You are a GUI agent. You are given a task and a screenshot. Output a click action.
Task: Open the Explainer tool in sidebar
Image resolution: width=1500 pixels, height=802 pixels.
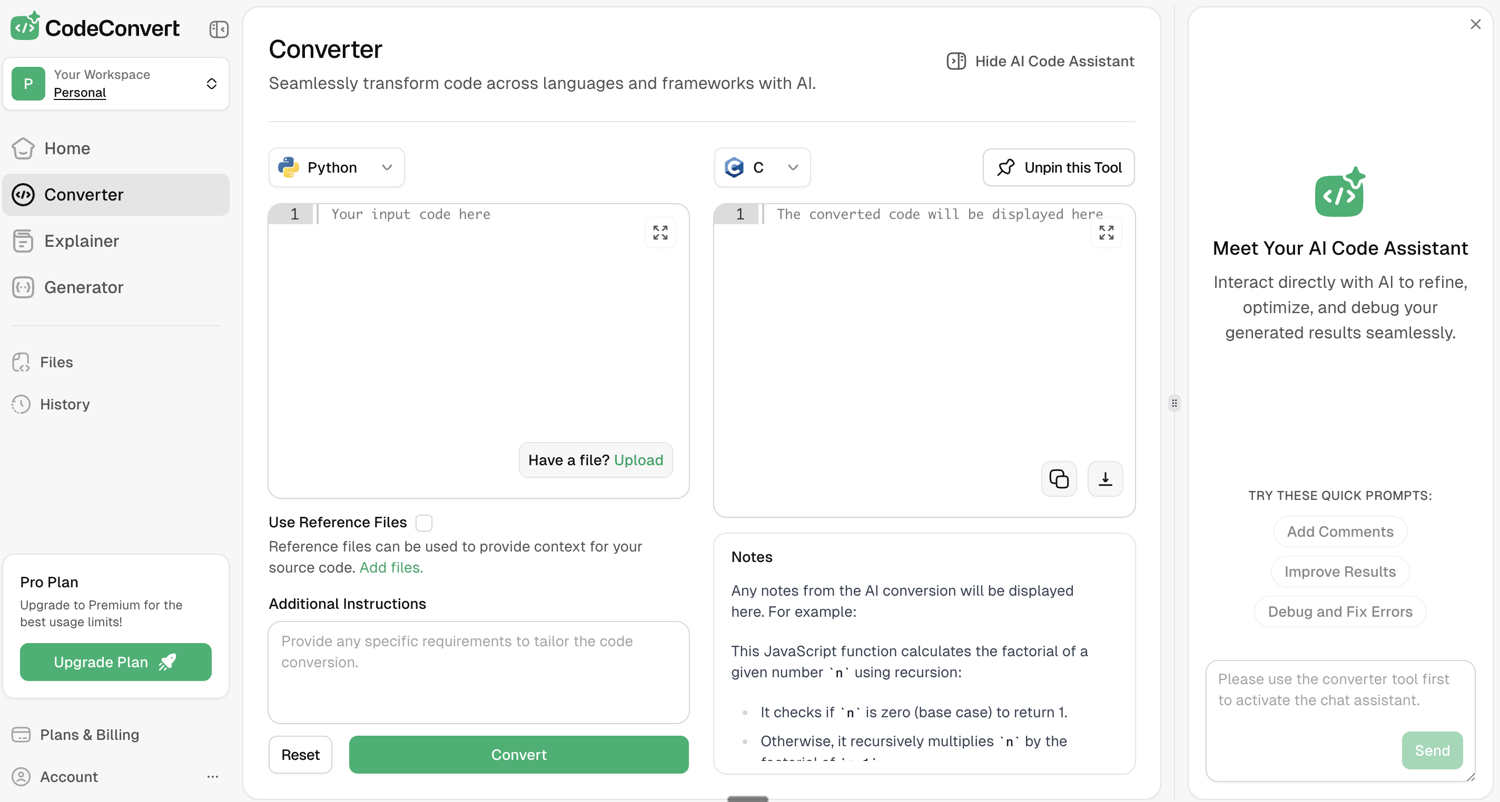tap(82, 241)
